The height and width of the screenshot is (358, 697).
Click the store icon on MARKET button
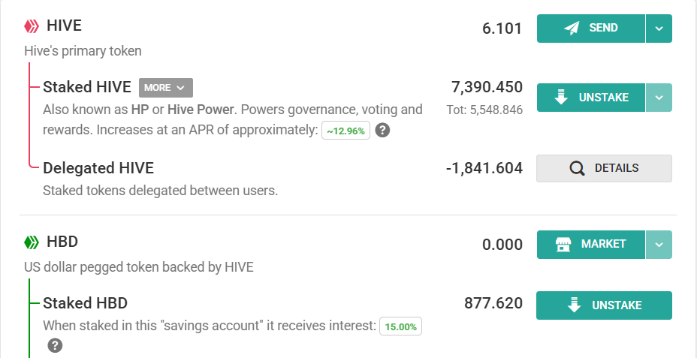point(563,244)
